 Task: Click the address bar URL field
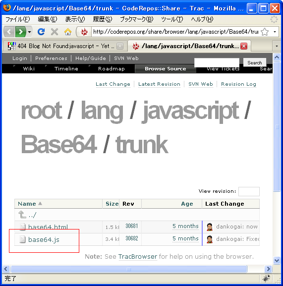(x=175, y=32)
